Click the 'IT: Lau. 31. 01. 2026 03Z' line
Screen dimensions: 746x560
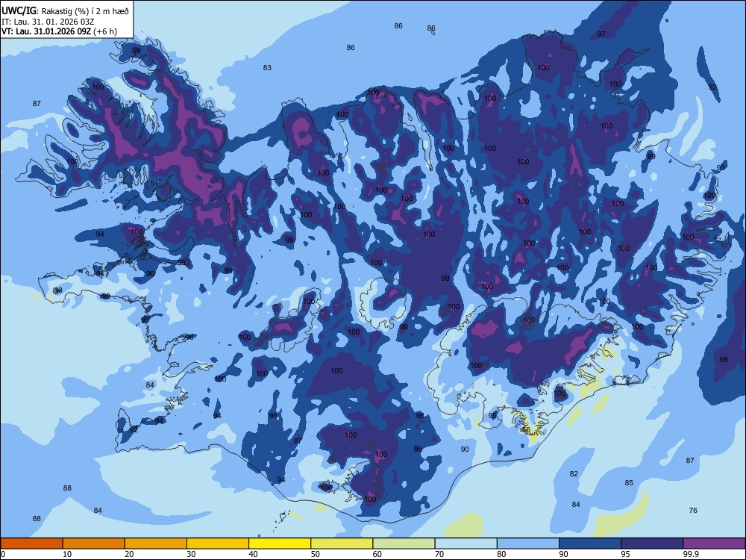click(x=48, y=22)
